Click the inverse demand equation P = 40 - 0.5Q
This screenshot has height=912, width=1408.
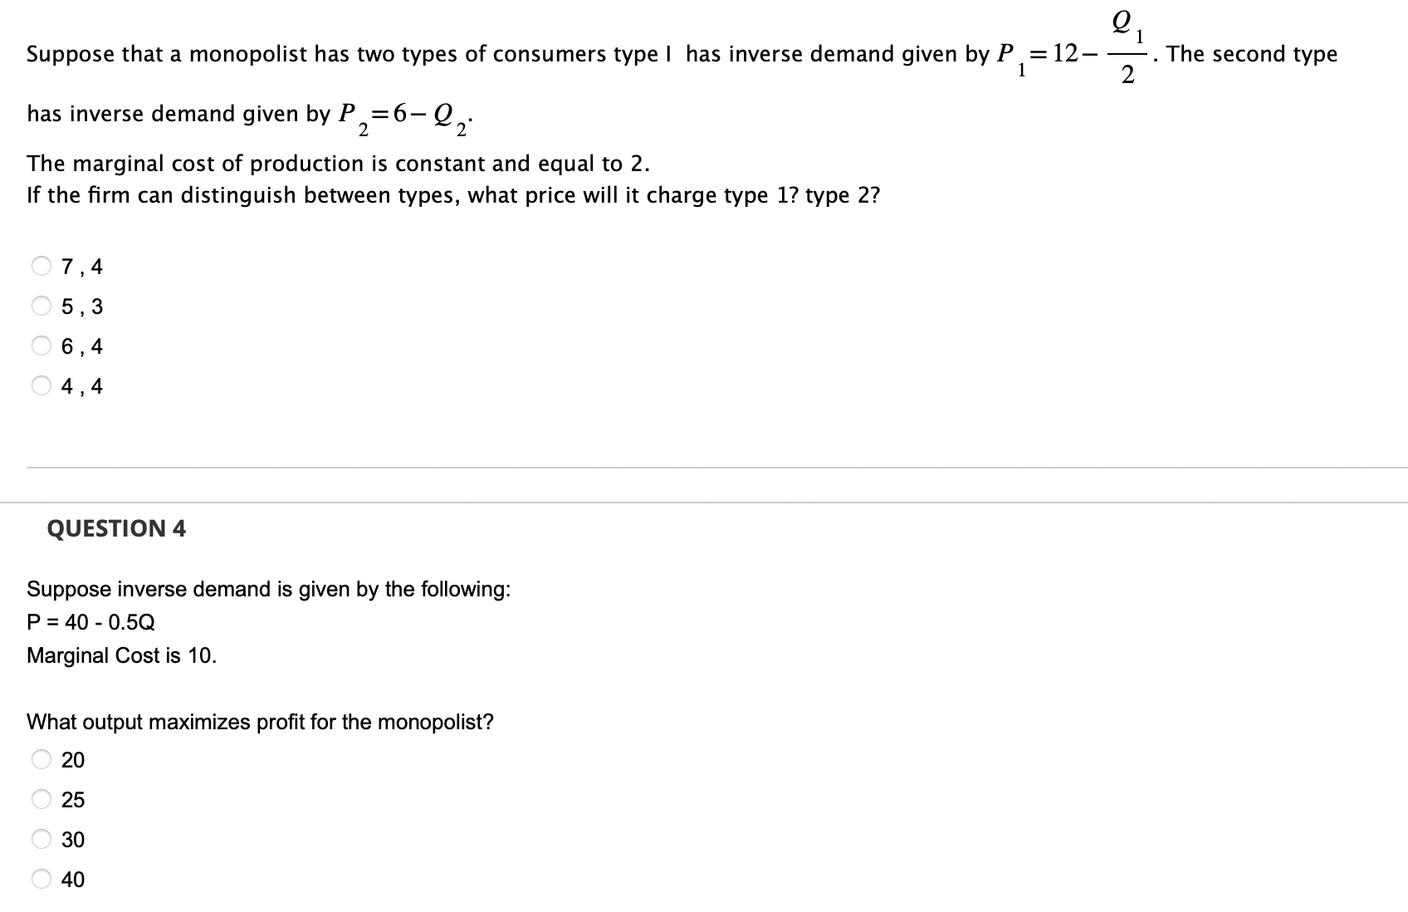(x=89, y=621)
